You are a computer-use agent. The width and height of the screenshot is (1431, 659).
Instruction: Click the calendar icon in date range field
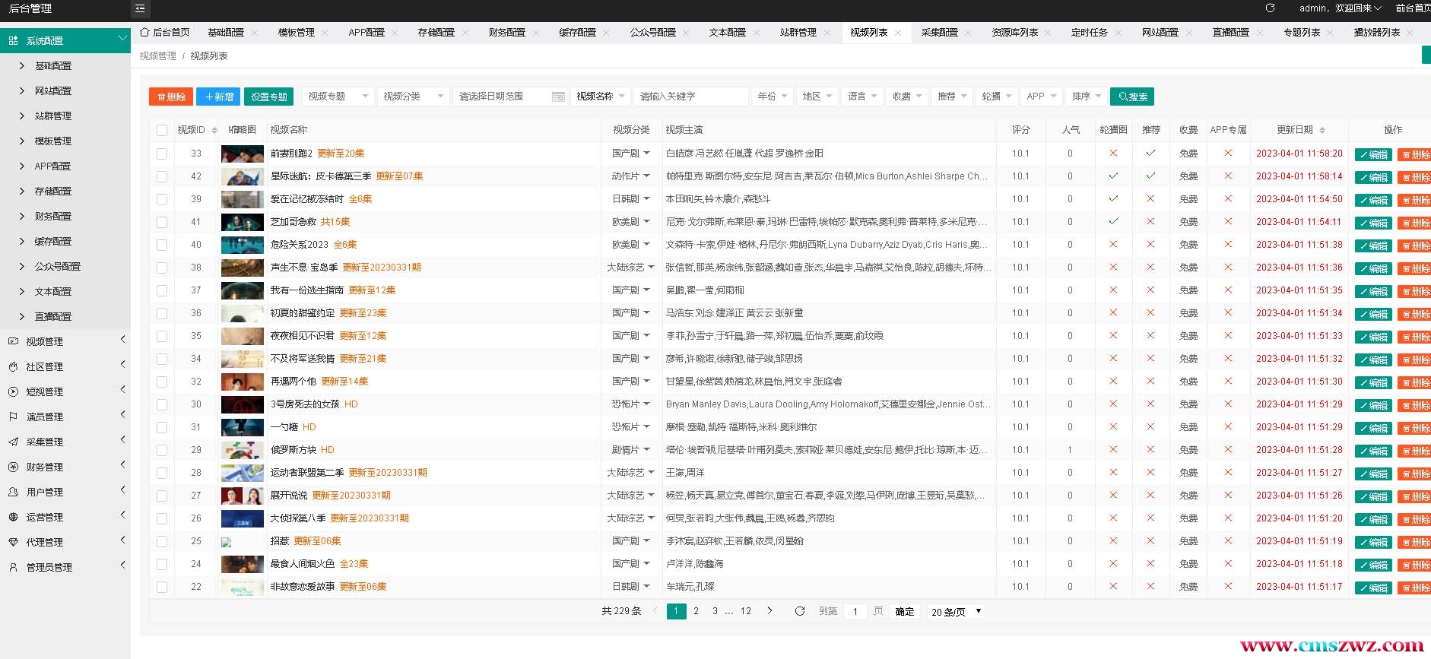pyautogui.click(x=557, y=97)
